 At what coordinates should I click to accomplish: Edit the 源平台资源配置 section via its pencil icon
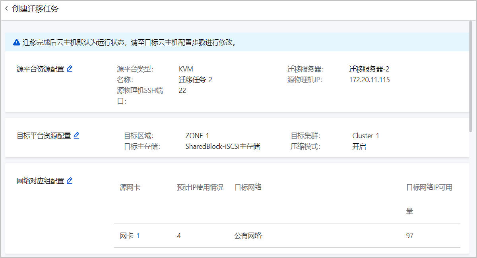70,69
